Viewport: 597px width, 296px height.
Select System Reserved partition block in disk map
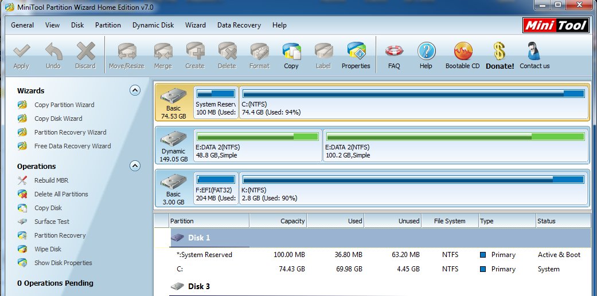216,102
